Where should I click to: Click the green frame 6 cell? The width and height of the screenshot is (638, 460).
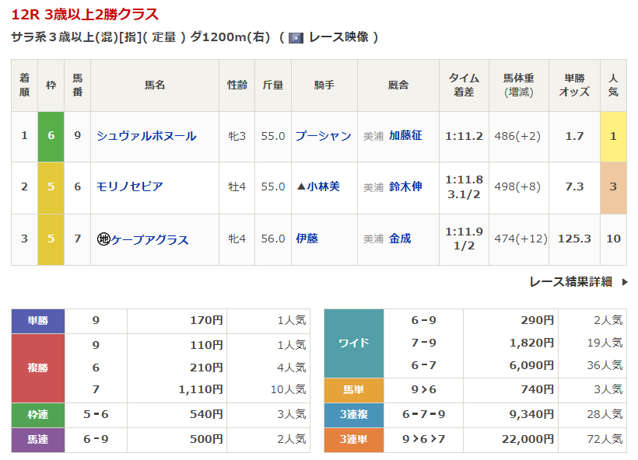[x=51, y=136]
